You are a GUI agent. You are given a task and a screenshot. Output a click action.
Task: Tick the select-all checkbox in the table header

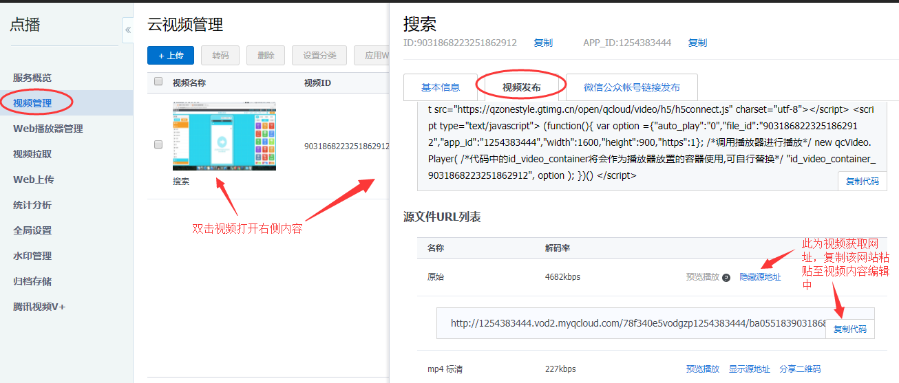coord(158,82)
